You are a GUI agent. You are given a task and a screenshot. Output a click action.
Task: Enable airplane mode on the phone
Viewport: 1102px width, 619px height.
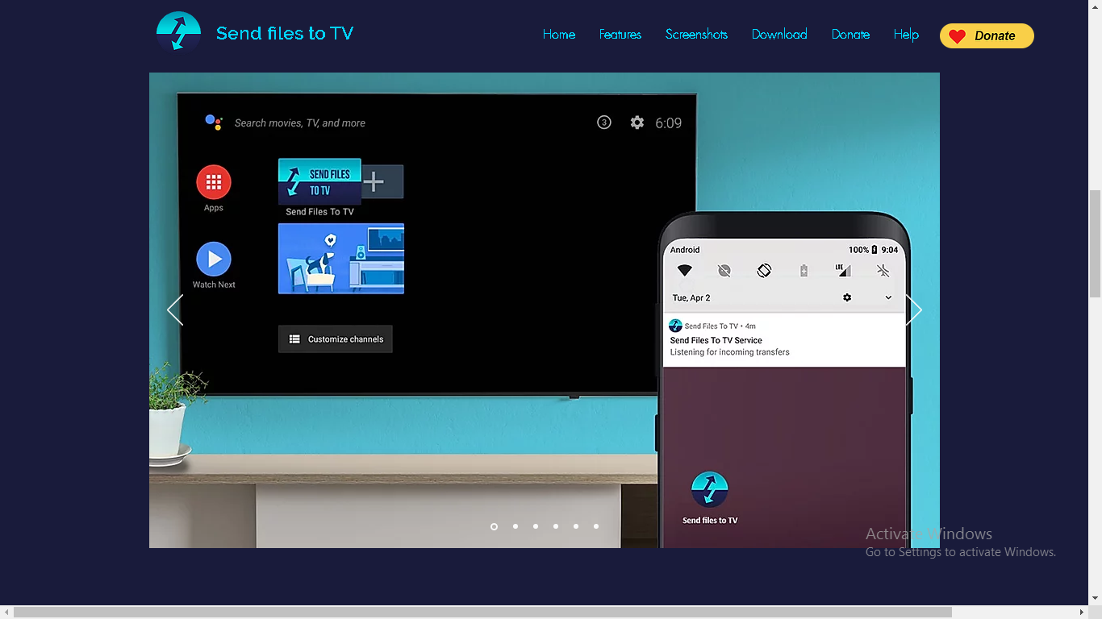pyautogui.click(x=883, y=270)
